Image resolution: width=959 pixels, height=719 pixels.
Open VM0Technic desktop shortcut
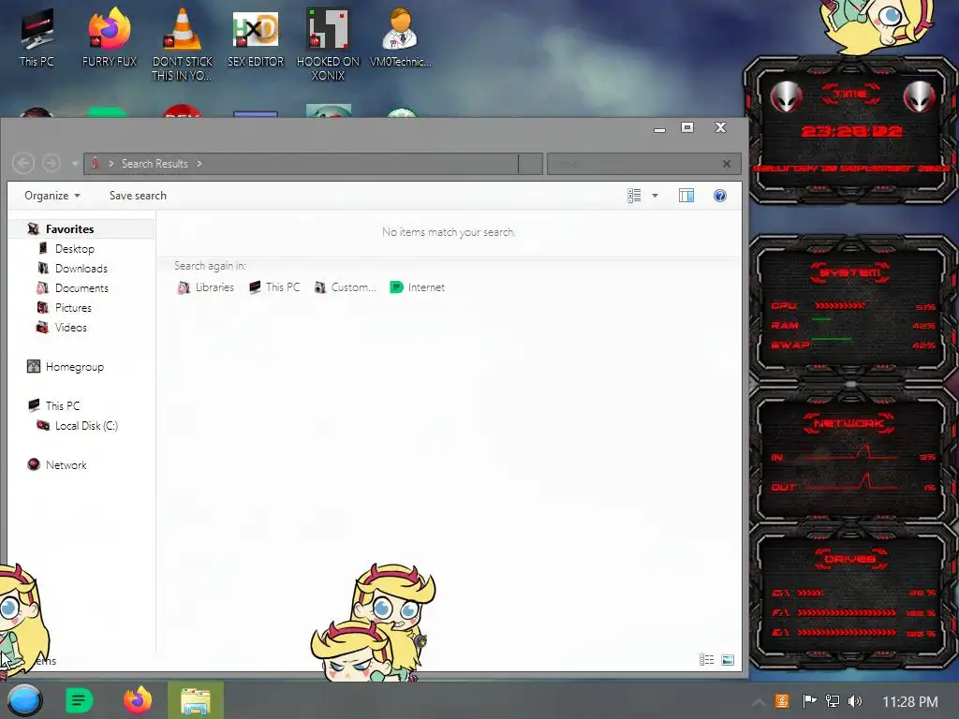point(401,37)
